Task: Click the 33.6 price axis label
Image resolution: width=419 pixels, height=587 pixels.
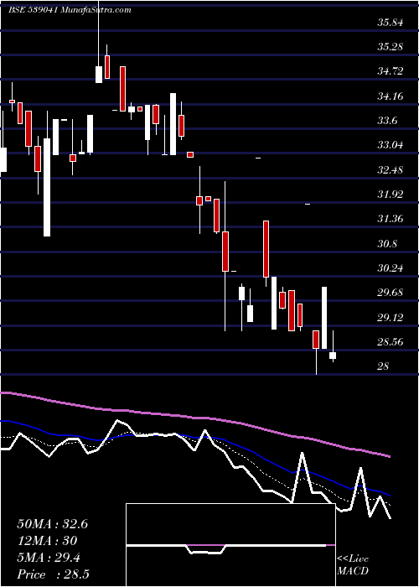Action: [x=387, y=121]
